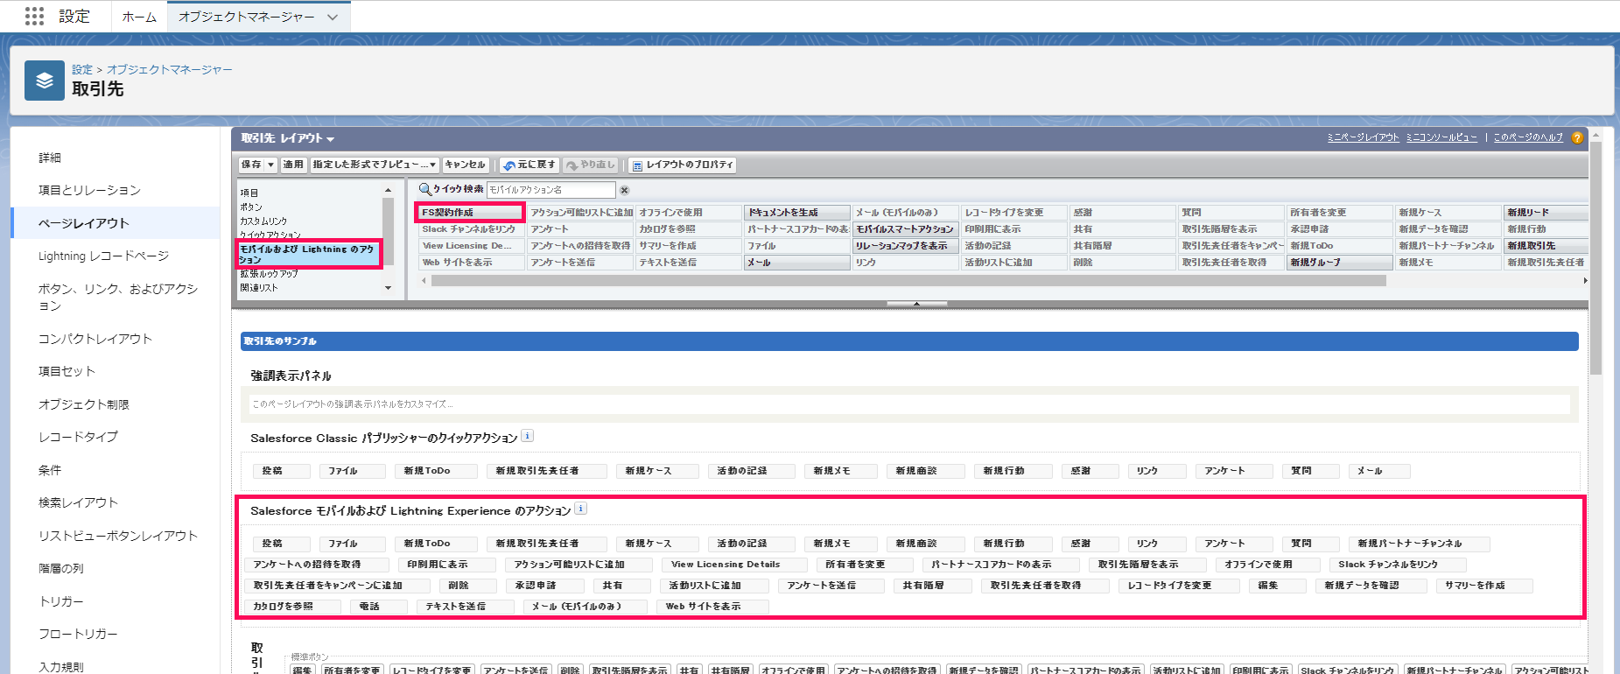Select 新規グループ in the palette
This screenshot has width=1620, height=674.
1340,263
